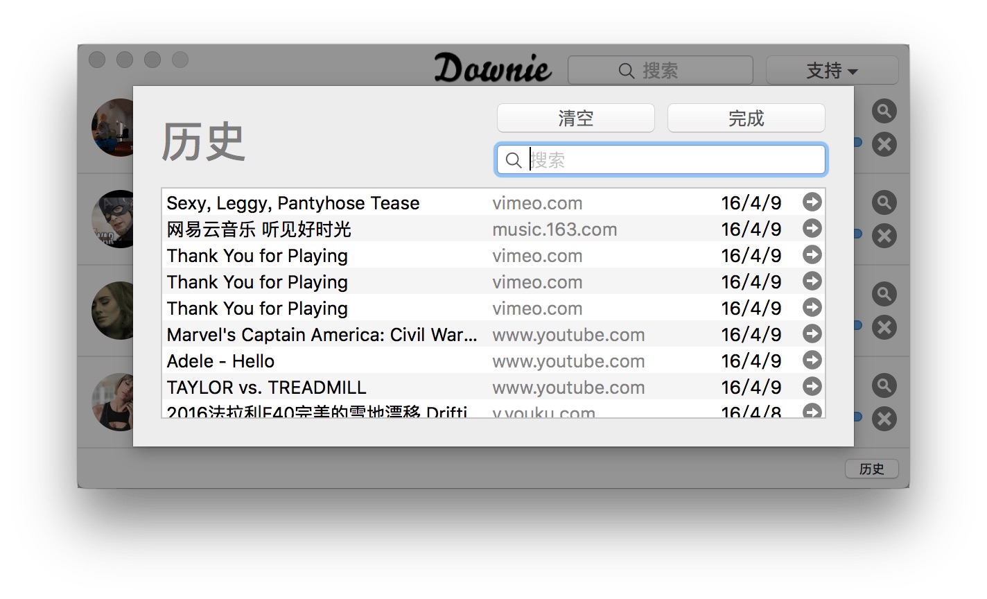Click "vimeo.com" cell in Pantyhose Tease row
This screenshot has height=599, width=987.
point(537,203)
